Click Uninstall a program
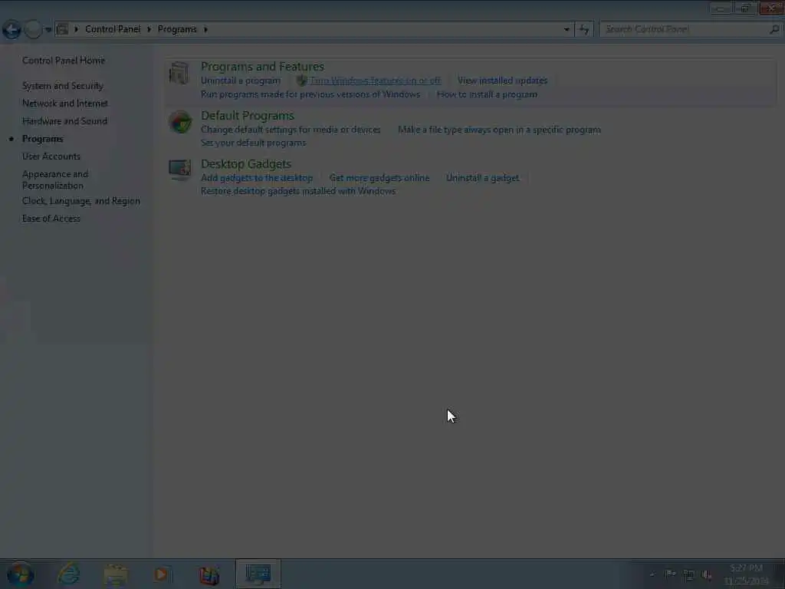Viewport: 785px width, 589px height. [x=240, y=81]
